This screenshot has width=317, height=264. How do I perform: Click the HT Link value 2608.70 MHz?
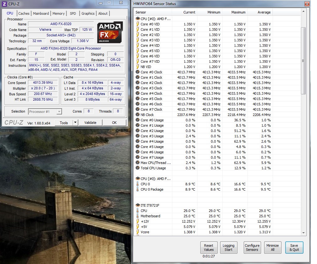(x=43, y=99)
